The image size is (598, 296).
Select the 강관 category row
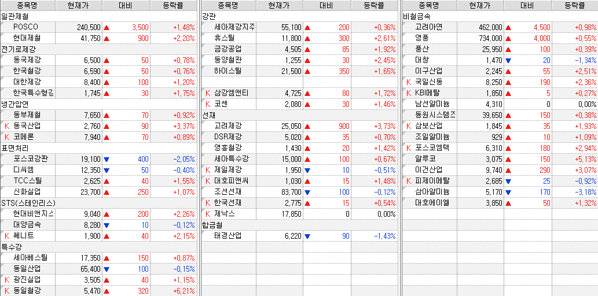pyautogui.click(x=299, y=16)
